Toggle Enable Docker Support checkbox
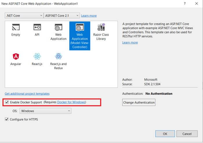 point(7,102)
